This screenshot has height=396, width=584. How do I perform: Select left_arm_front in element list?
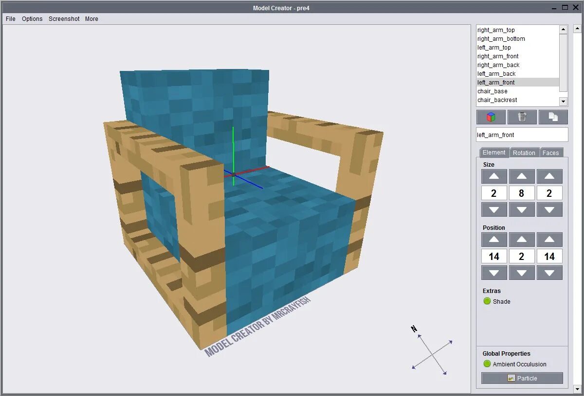click(518, 83)
